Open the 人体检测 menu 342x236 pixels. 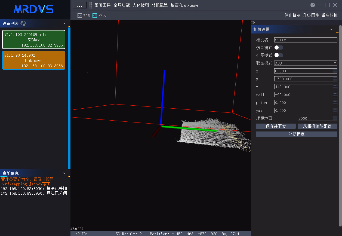[x=141, y=5]
